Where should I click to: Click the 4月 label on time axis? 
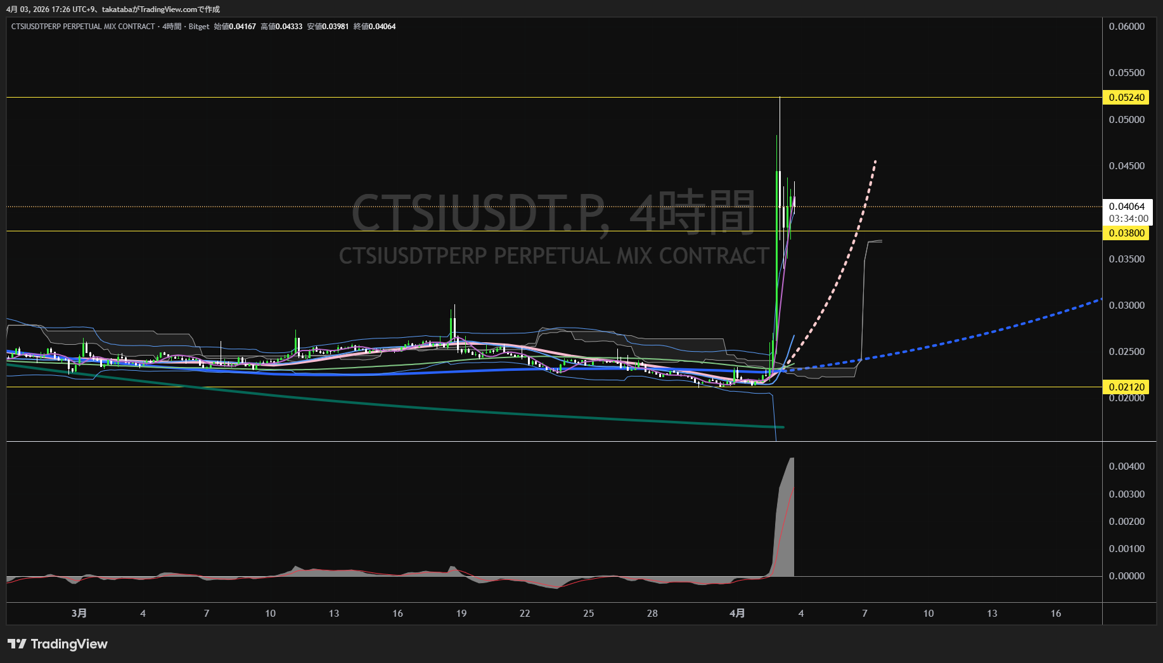tap(737, 613)
